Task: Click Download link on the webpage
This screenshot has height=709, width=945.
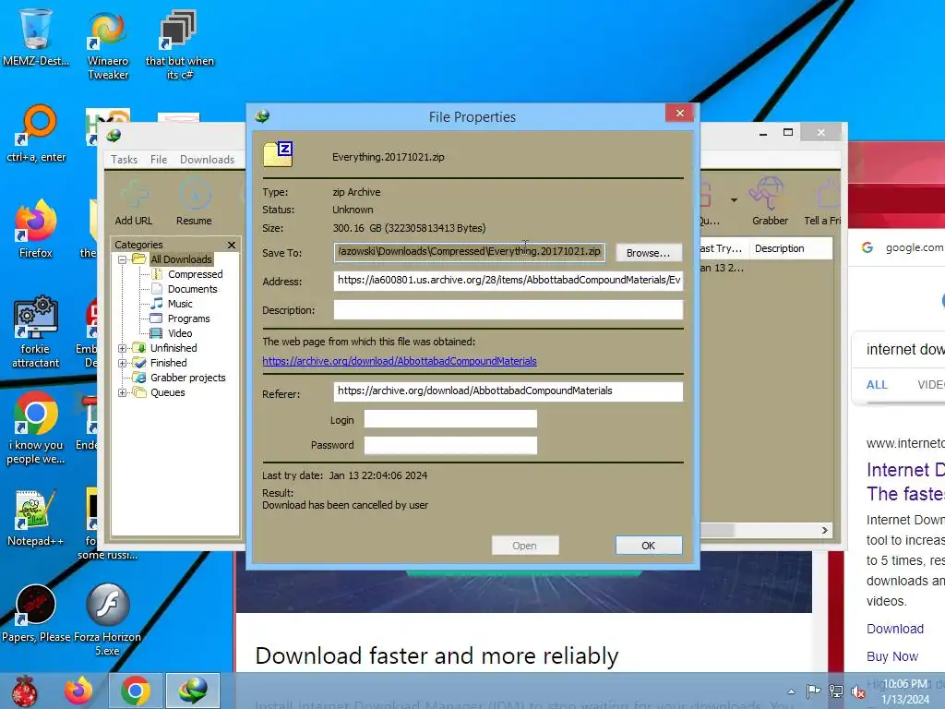Action: pos(895,629)
